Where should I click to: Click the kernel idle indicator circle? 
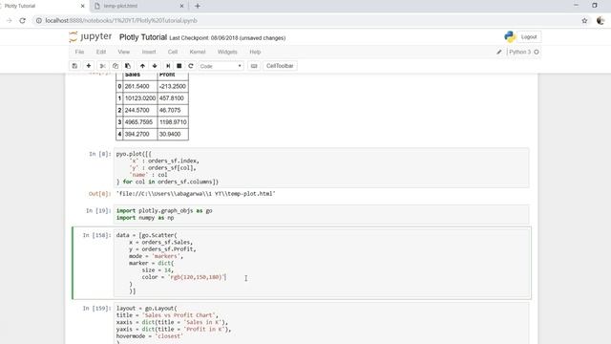pyautogui.click(x=537, y=52)
